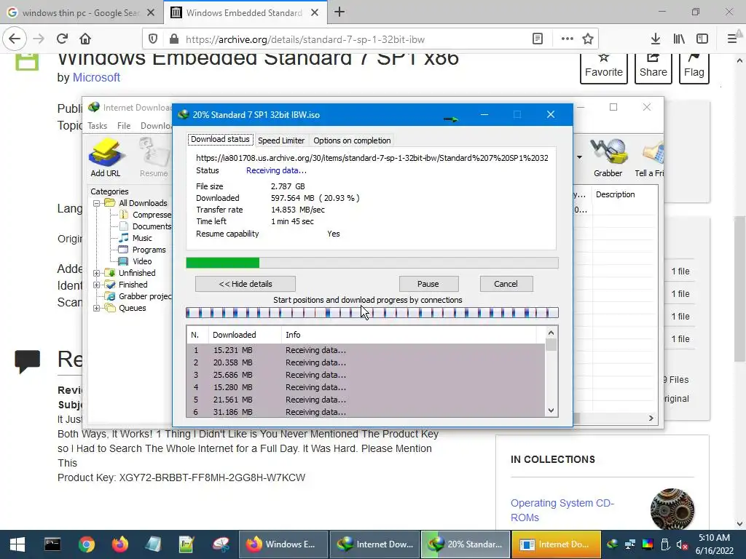
Task: Open the Firefox library icon
Action: point(679,39)
